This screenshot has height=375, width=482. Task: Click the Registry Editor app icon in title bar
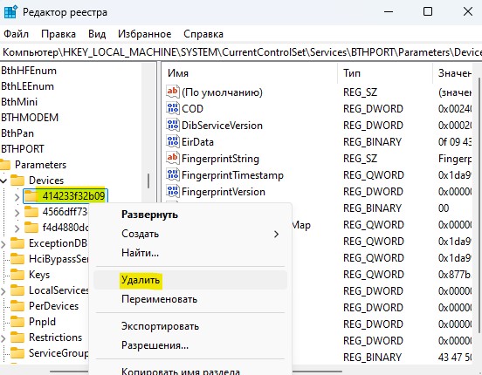[x=10, y=12]
